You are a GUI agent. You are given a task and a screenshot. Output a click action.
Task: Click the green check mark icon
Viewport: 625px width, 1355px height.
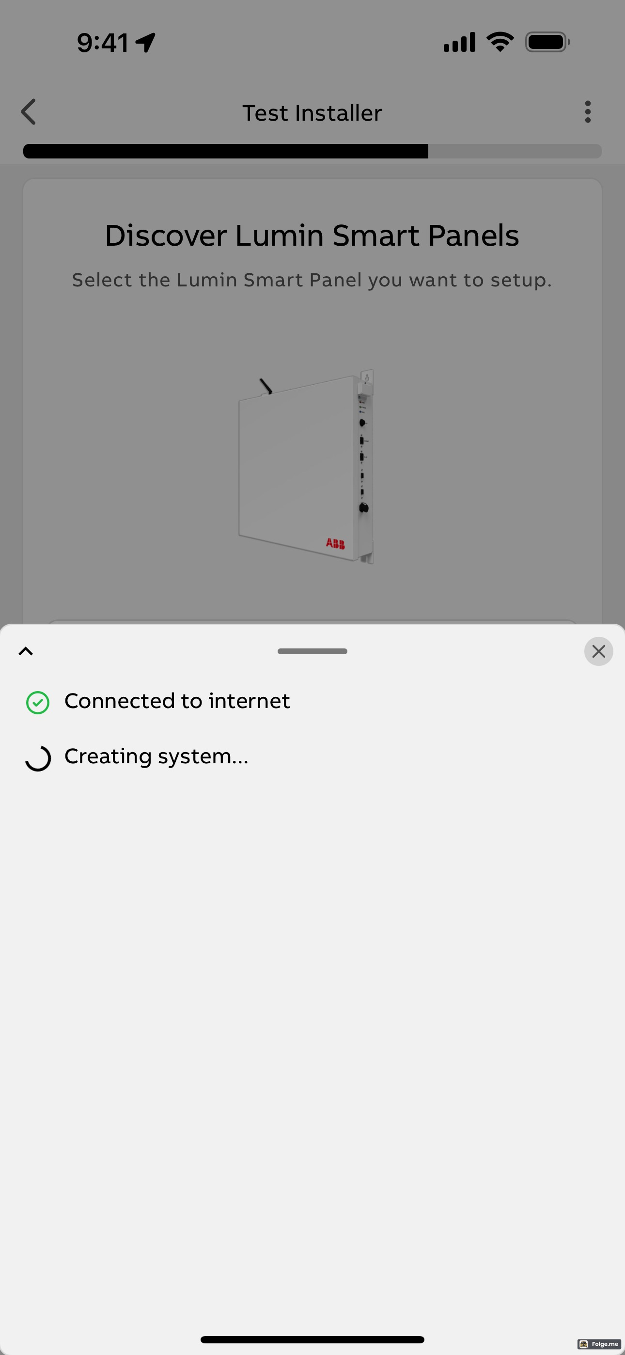tap(38, 702)
